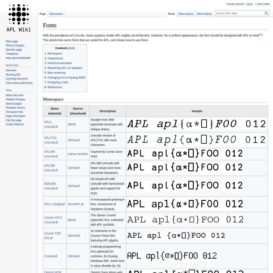This screenshot has height=273, width=273.
Task: Open the Overview quick link
Action: tap(11, 70)
